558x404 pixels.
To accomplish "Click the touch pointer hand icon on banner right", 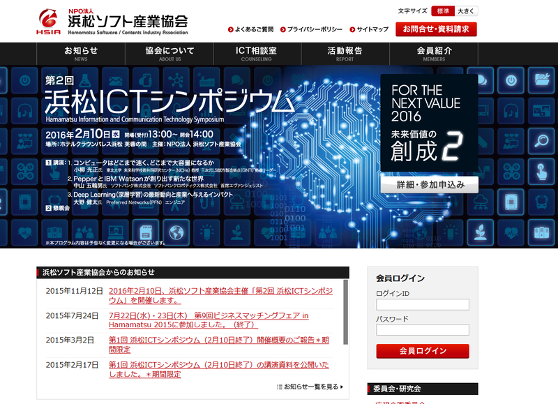I will tap(541, 172).
